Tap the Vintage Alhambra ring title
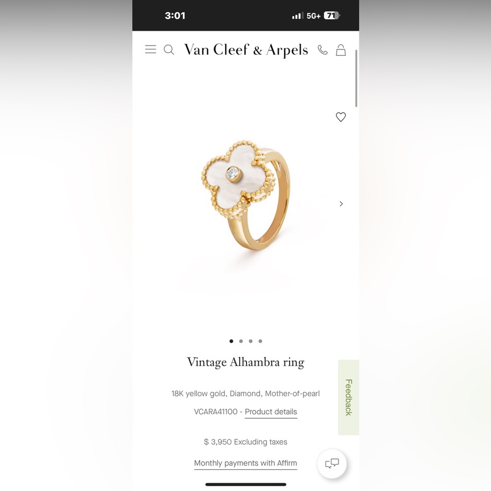 click(x=245, y=362)
